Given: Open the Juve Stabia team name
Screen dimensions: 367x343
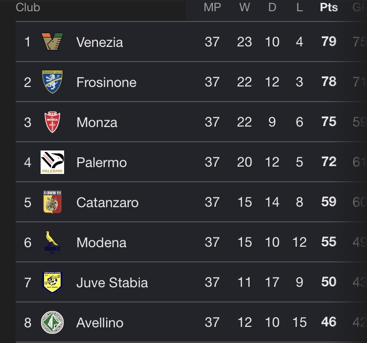Looking at the screenshot, I should click(x=112, y=283).
